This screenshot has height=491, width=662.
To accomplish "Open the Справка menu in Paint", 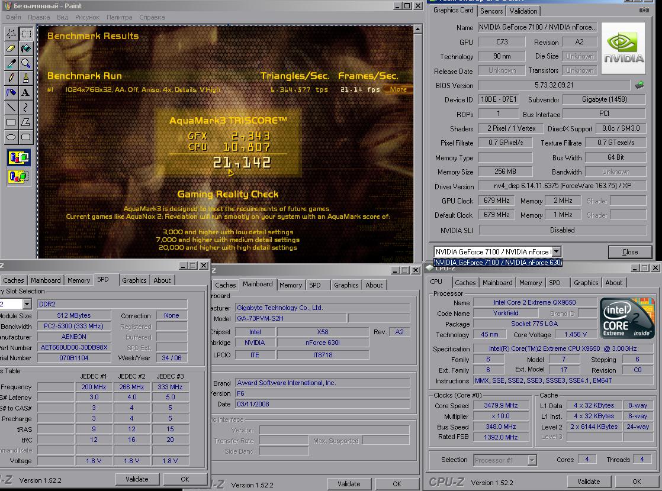I will pos(152,17).
